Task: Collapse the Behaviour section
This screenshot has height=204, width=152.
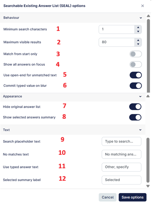Action: [141, 18]
